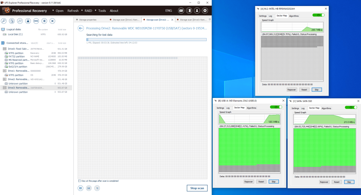Click the magnifier search icon in left toolbar
Image resolution: width=361 pixels, height=195 pixels.
(4, 21)
